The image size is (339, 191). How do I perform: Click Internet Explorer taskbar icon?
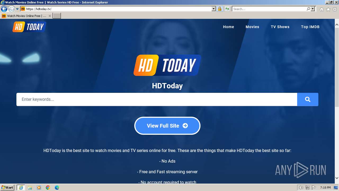click(21, 188)
